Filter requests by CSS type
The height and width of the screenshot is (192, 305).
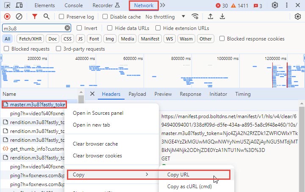point(67,39)
